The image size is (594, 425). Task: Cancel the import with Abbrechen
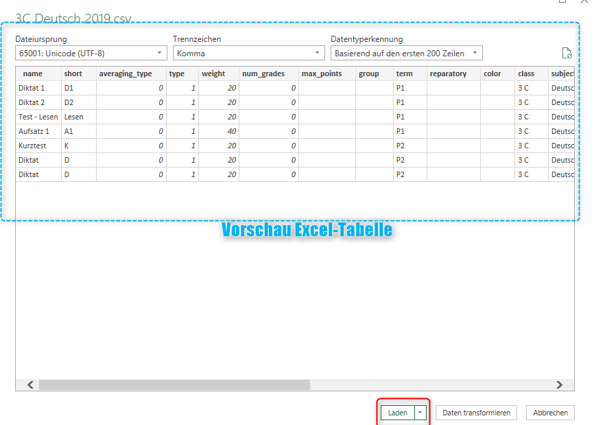pos(550,413)
